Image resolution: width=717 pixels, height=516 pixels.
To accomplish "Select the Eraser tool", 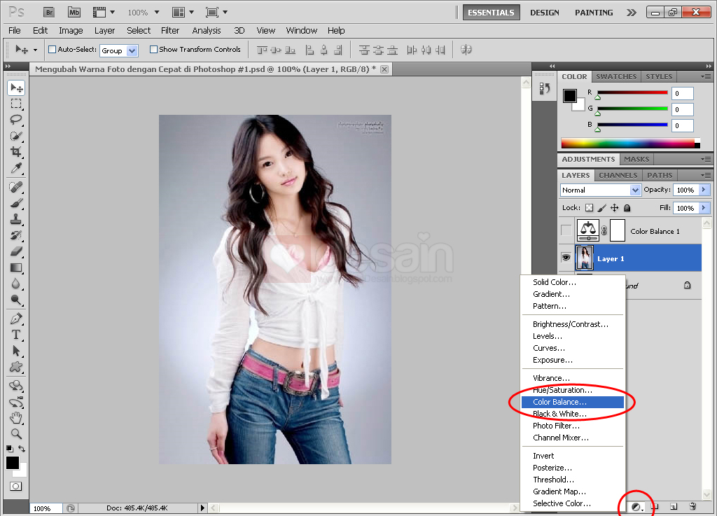I will (16, 251).
